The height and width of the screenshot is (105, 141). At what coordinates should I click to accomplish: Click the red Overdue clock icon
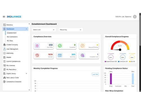click(x=37, y=55)
